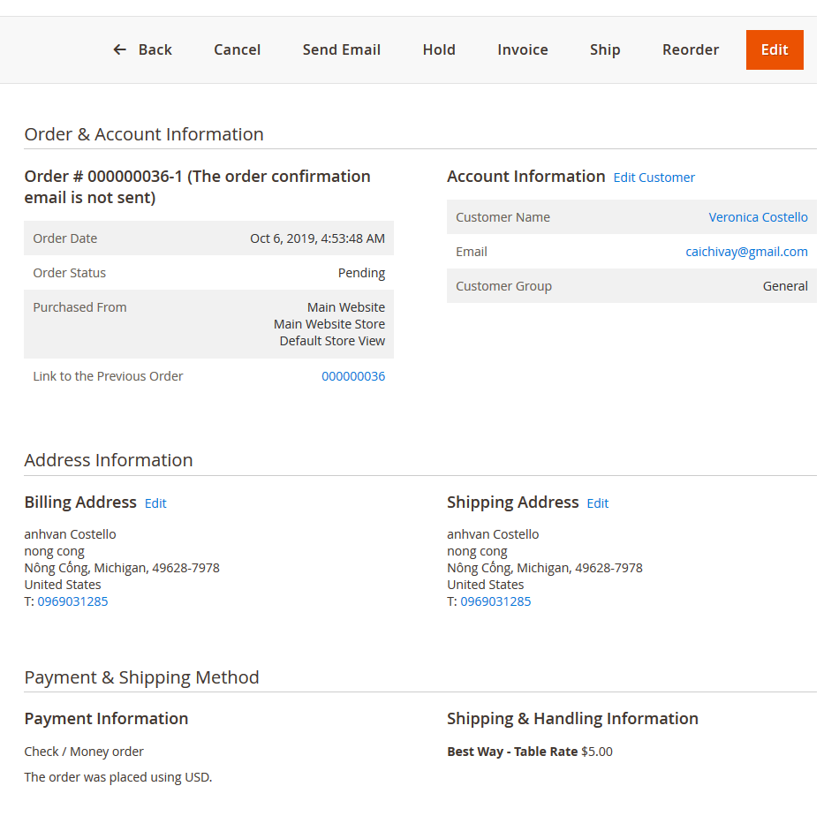Cancel this order
839x839 pixels.
pyautogui.click(x=237, y=49)
